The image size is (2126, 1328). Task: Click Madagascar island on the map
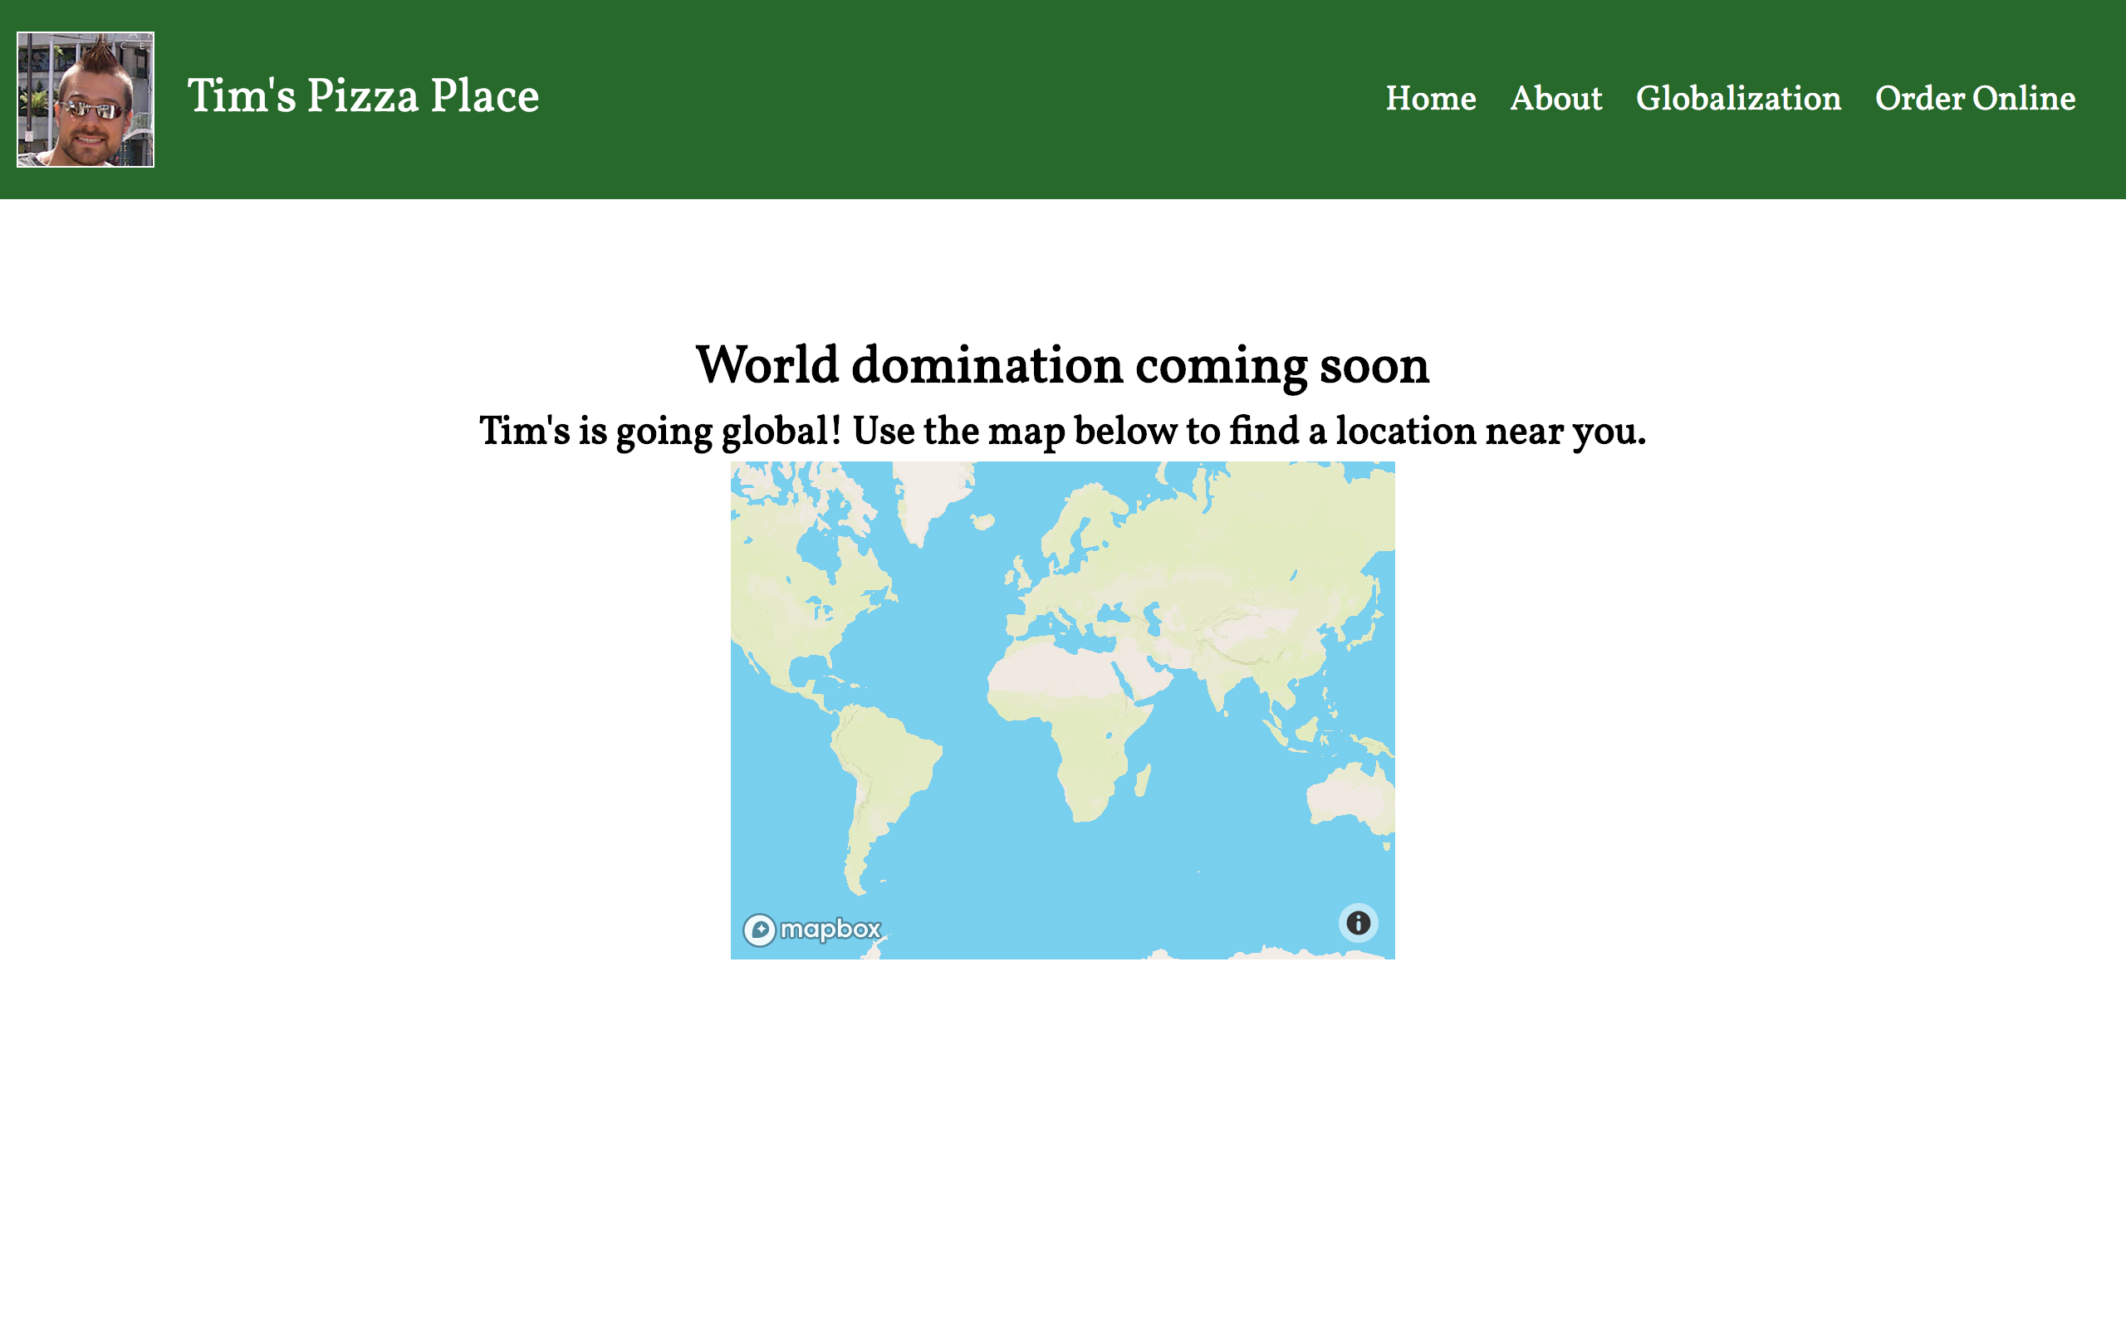pos(1143,780)
